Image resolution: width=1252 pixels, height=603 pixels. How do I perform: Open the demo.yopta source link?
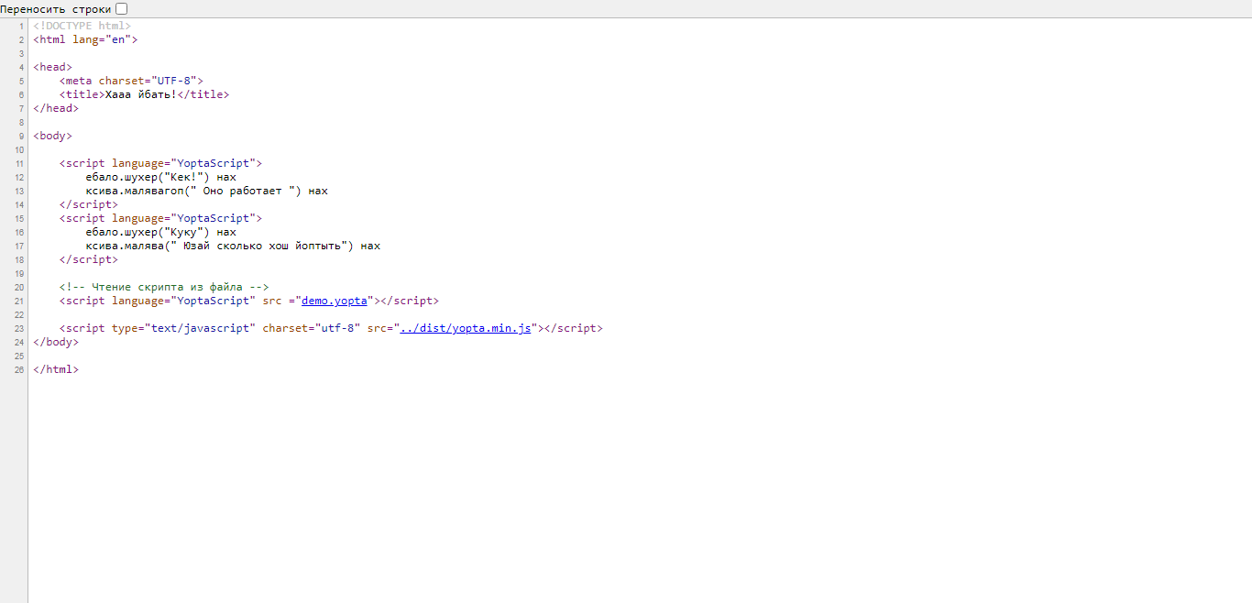pyautogui.click(x=335, y=301)
